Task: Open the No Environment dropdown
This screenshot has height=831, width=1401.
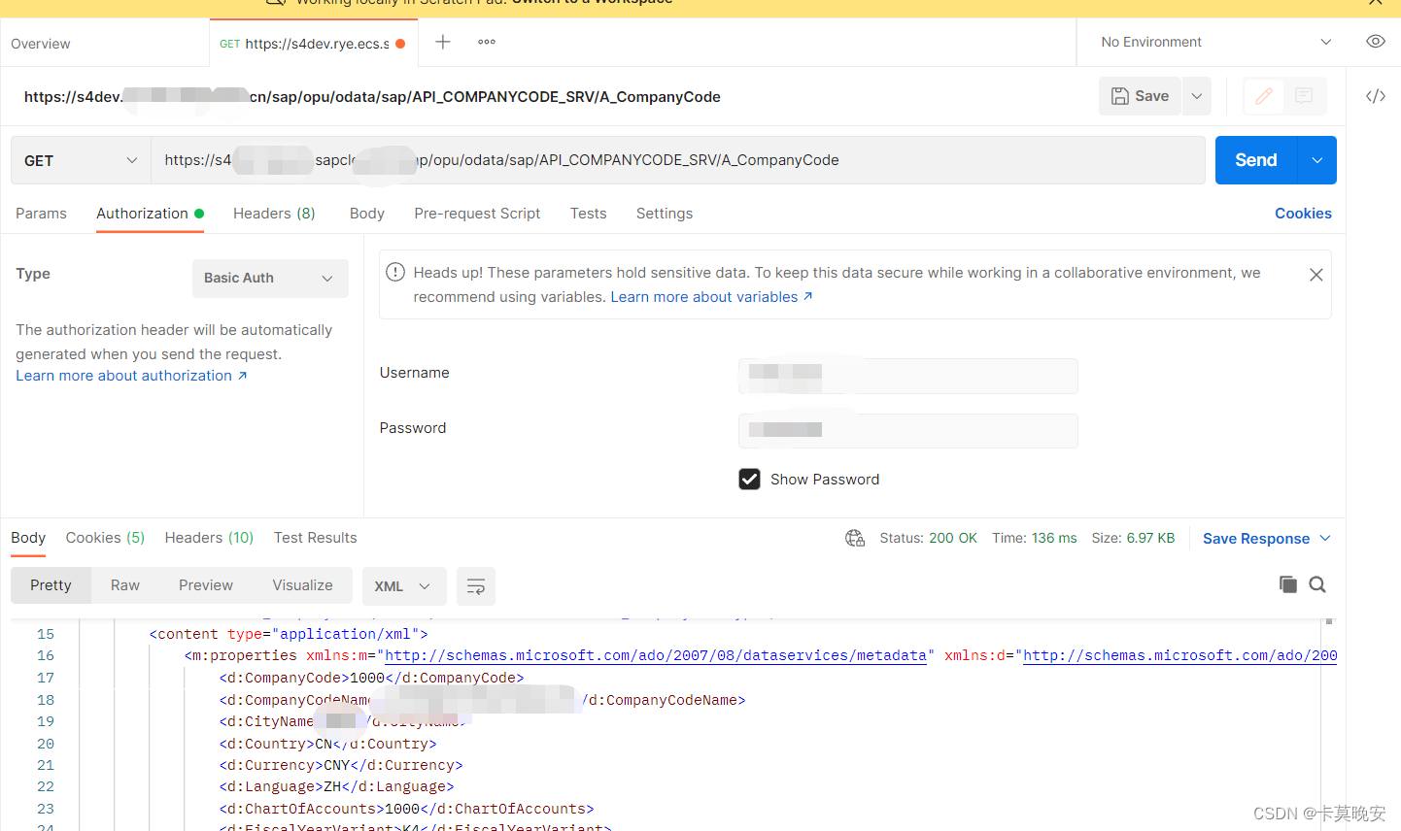Action: click(1215, 42)
